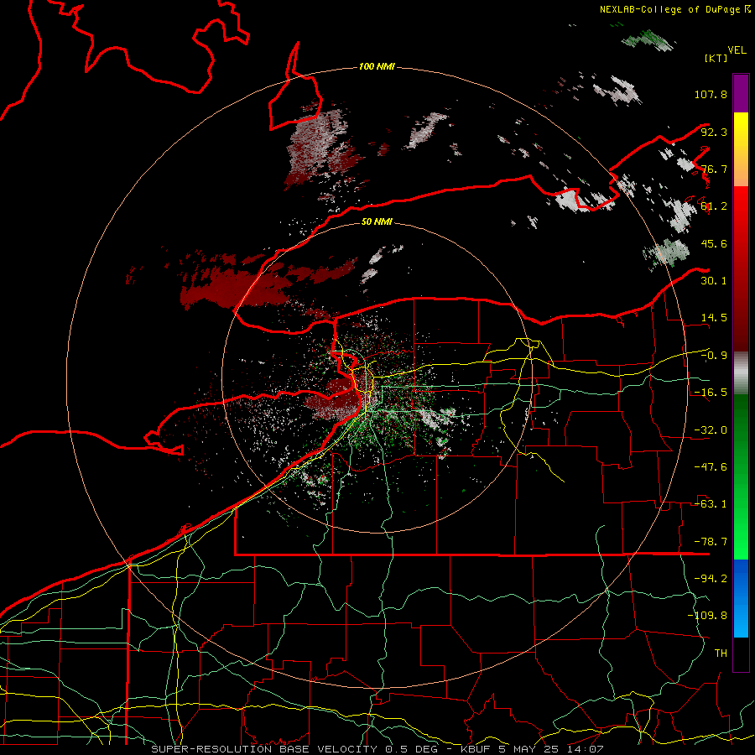Screen dimensions: 755x755
Task: Click the purple top segment of color bar
Action: 741,93
